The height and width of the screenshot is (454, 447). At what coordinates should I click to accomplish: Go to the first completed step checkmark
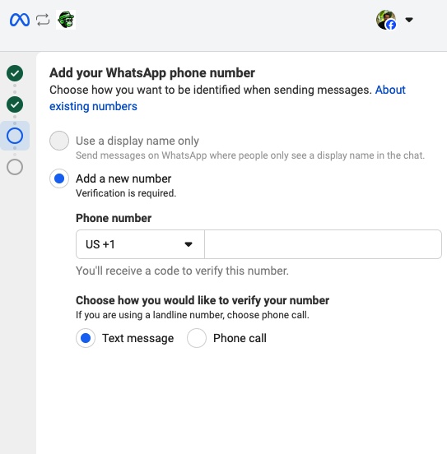coord(15,73)
